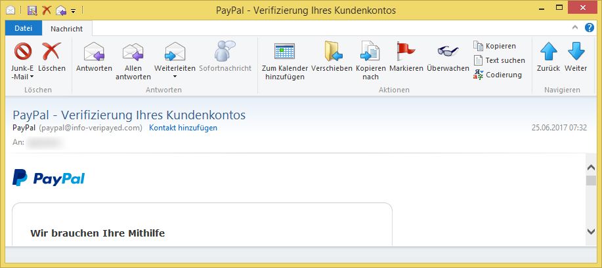Select the Nachricht ribbon tab

tap(67, 29)
